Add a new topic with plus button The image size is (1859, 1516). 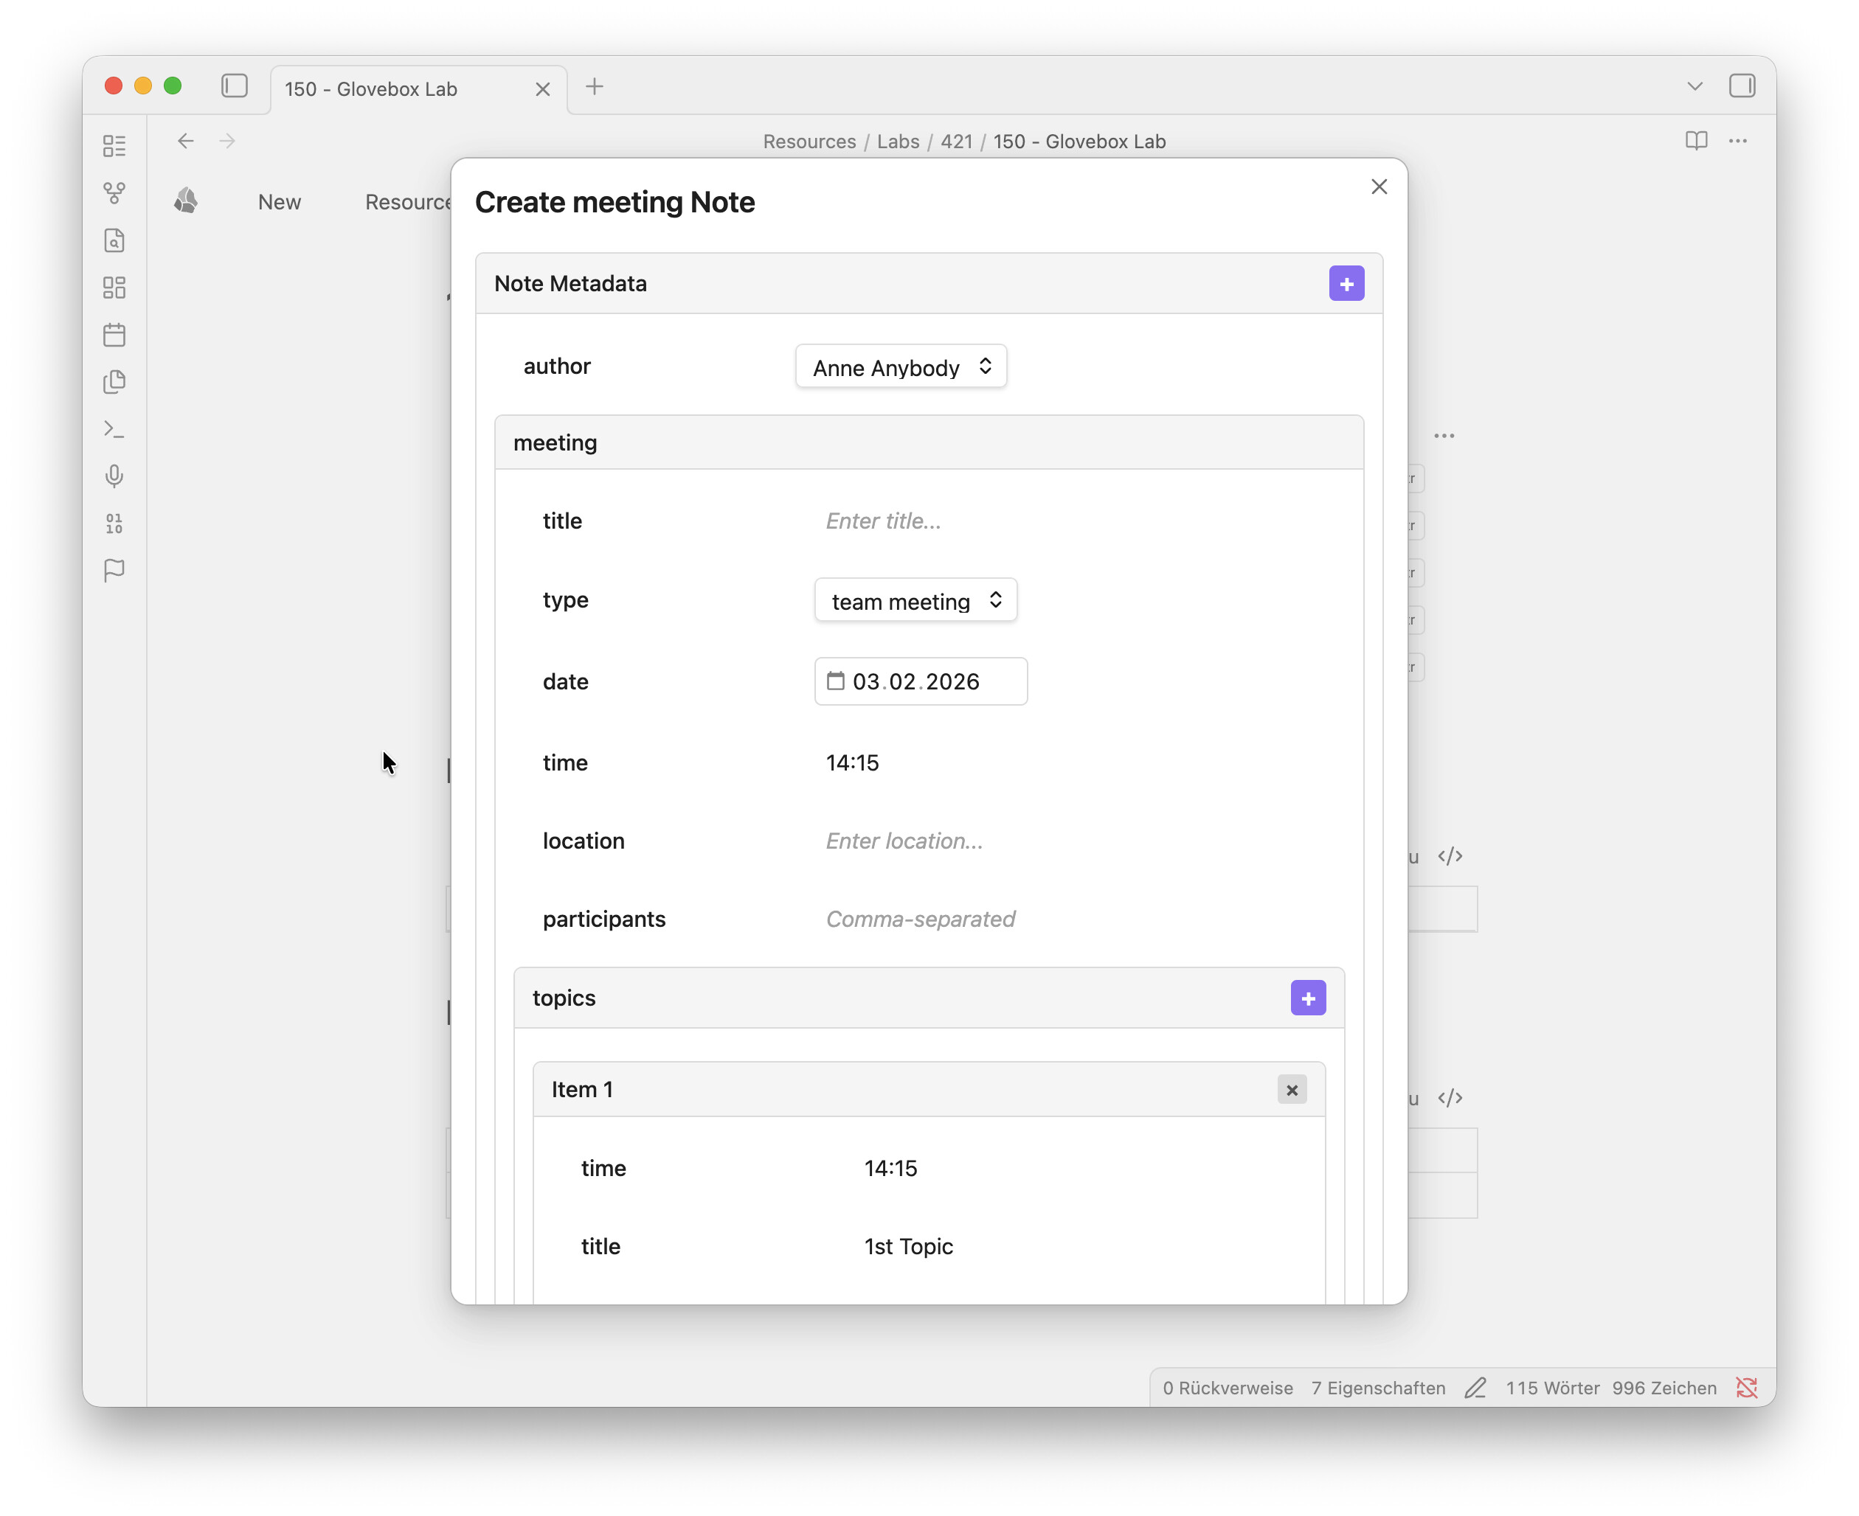[x=1308, y=998]
